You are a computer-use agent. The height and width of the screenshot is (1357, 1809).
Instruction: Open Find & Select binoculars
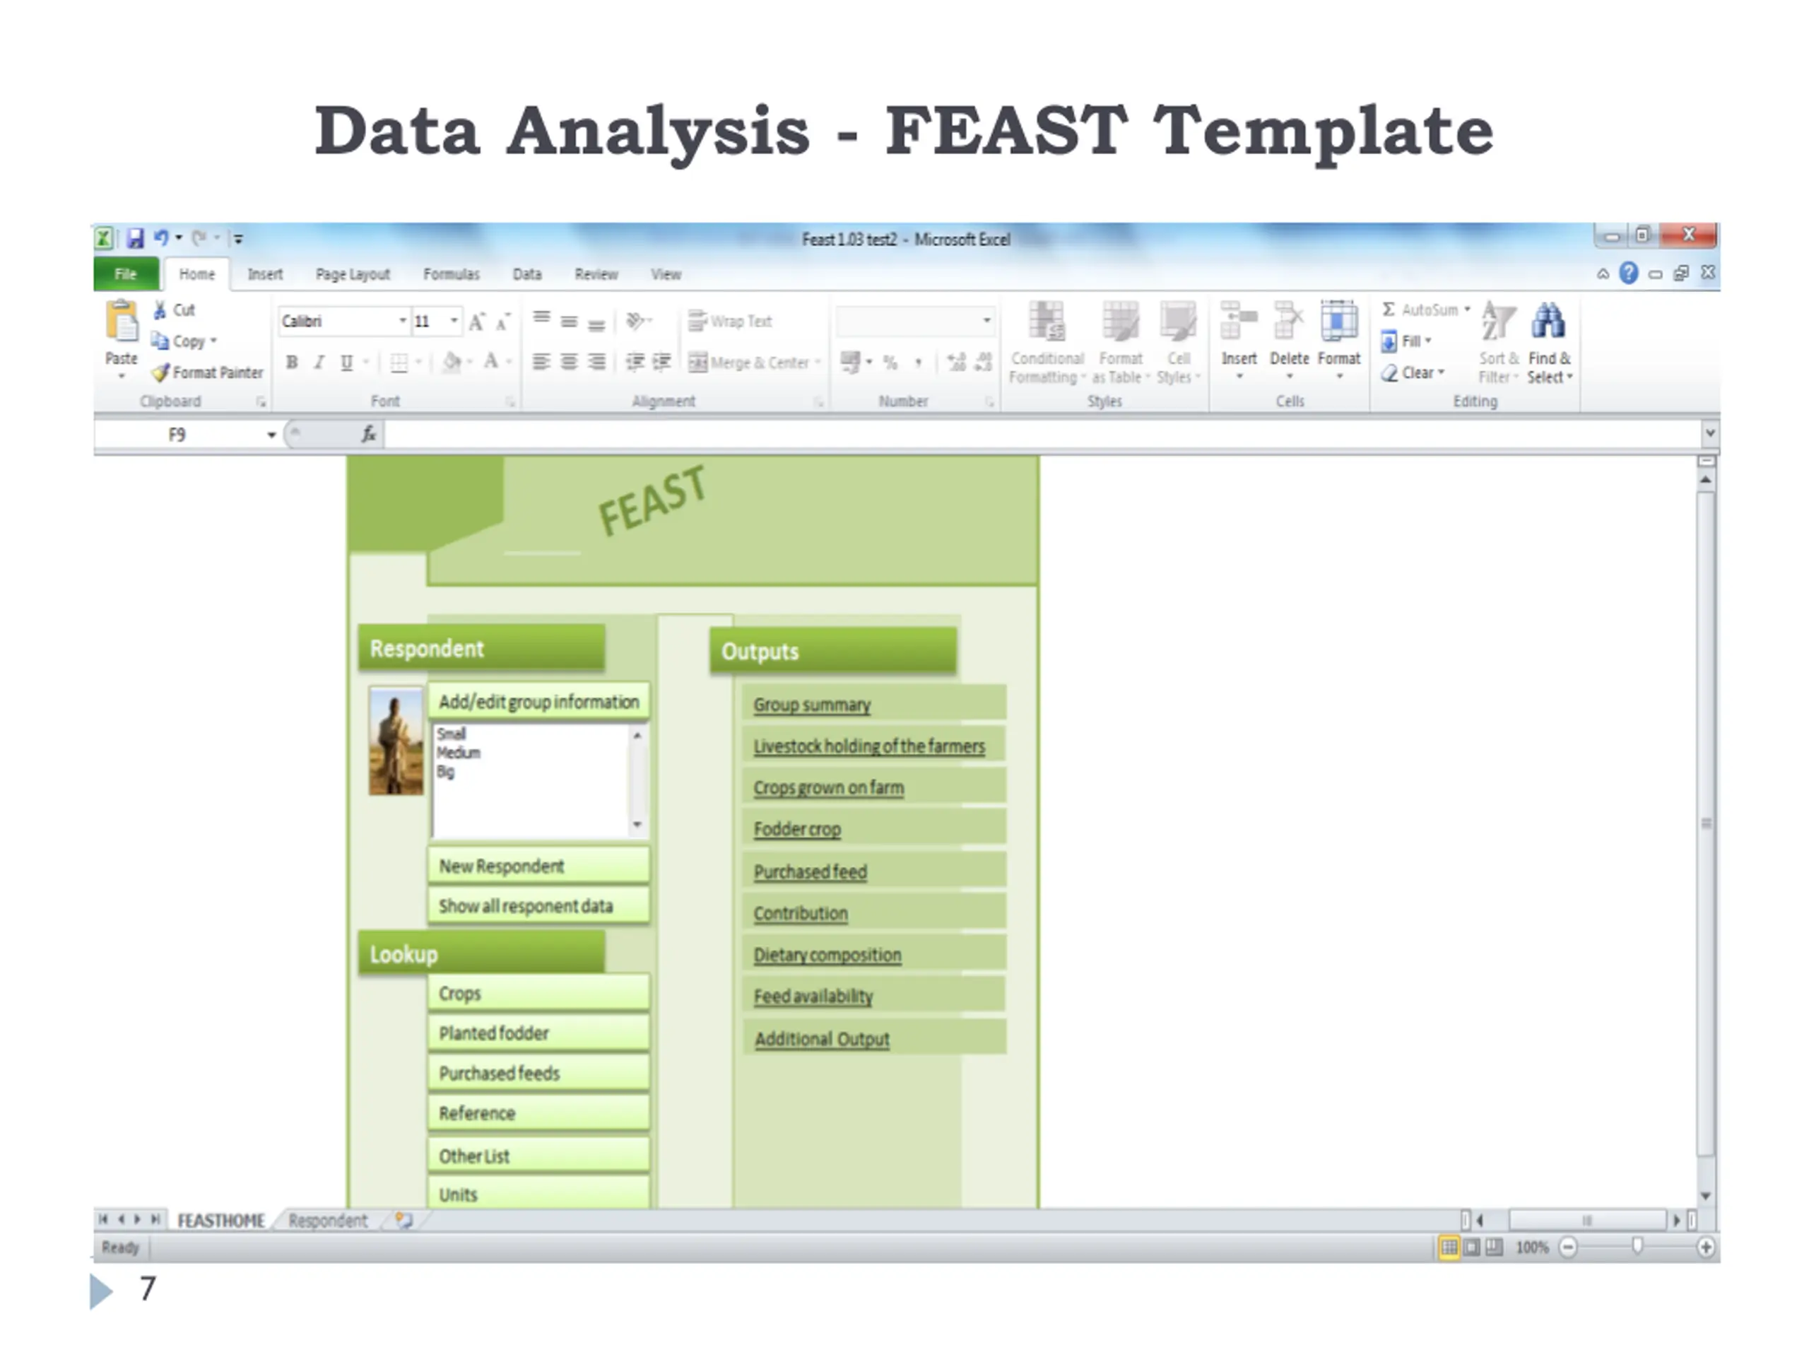pyautogui.click(x=1549, y=342)
